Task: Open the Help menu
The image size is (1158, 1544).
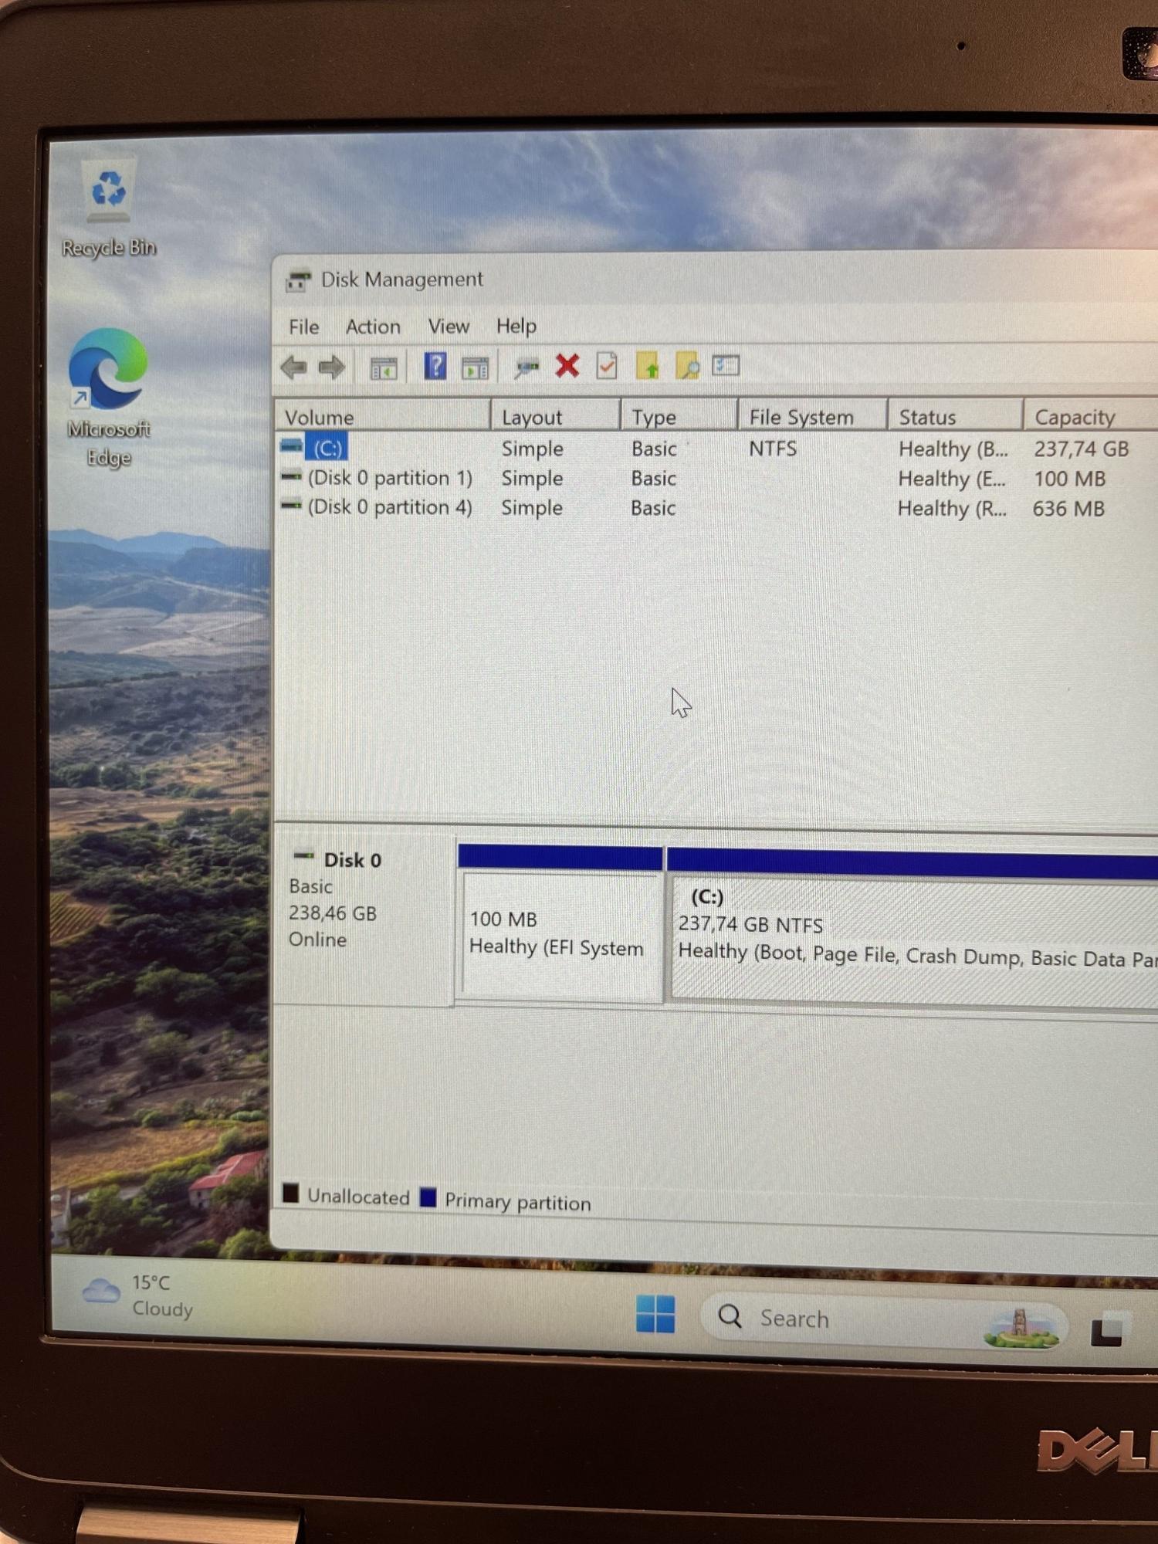Action: [x=516, y=327]
